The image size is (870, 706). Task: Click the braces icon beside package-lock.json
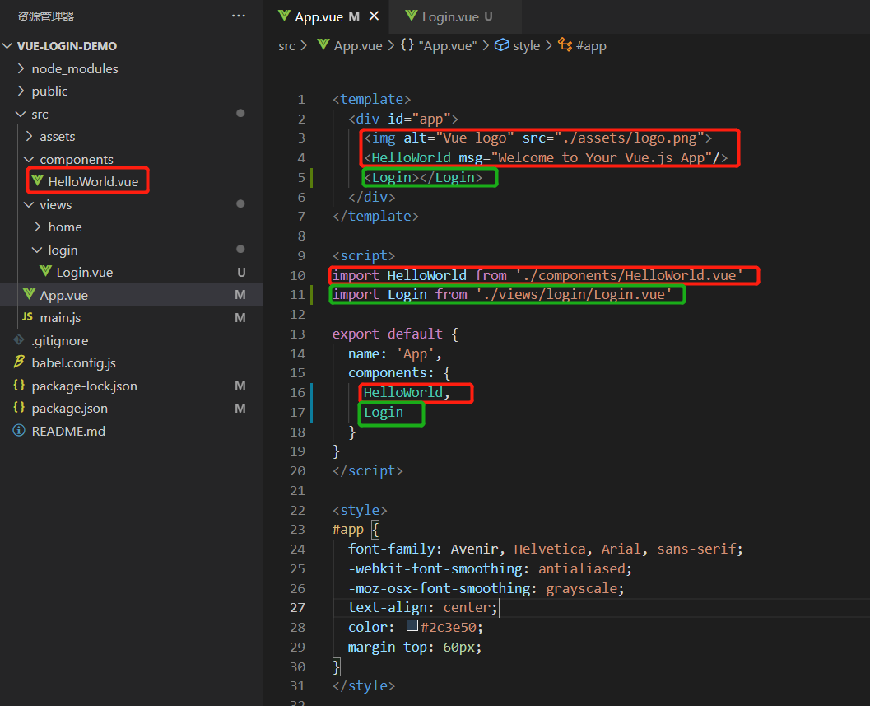tap(19, 385)
